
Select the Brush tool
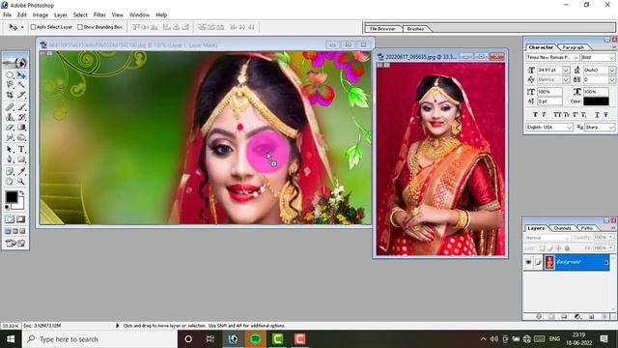coord(21,107)
